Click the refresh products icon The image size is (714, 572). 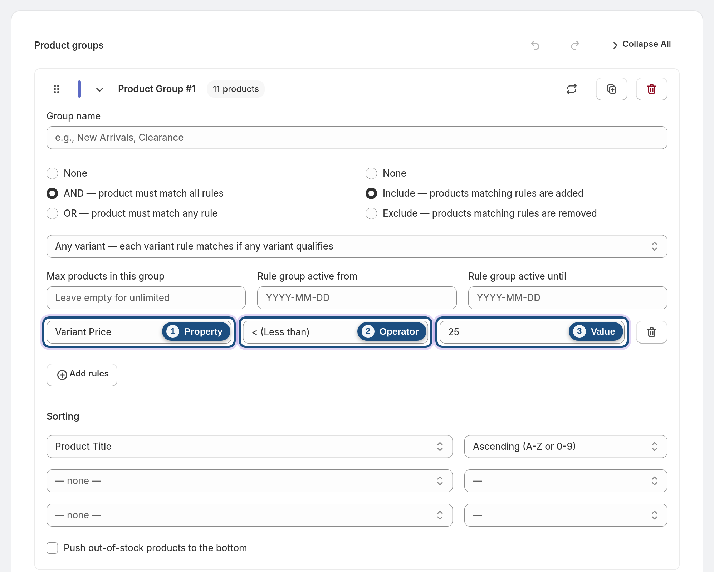[572, 89]
